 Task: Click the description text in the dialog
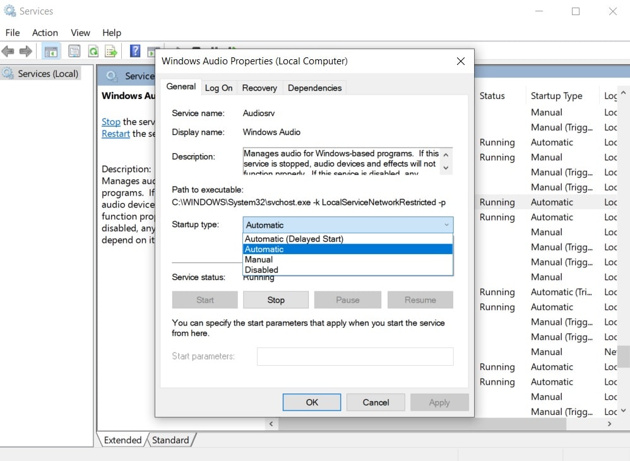pos(341,161)
